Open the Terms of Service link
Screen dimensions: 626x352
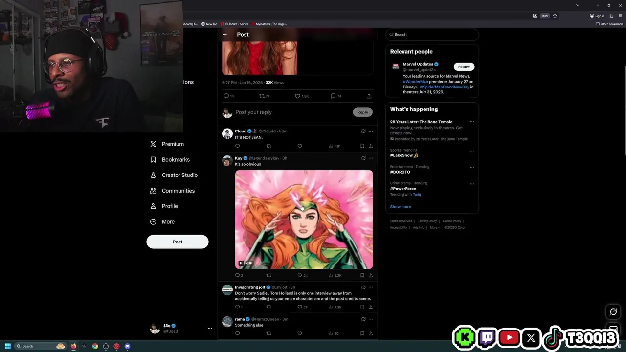tap(401, 221)
